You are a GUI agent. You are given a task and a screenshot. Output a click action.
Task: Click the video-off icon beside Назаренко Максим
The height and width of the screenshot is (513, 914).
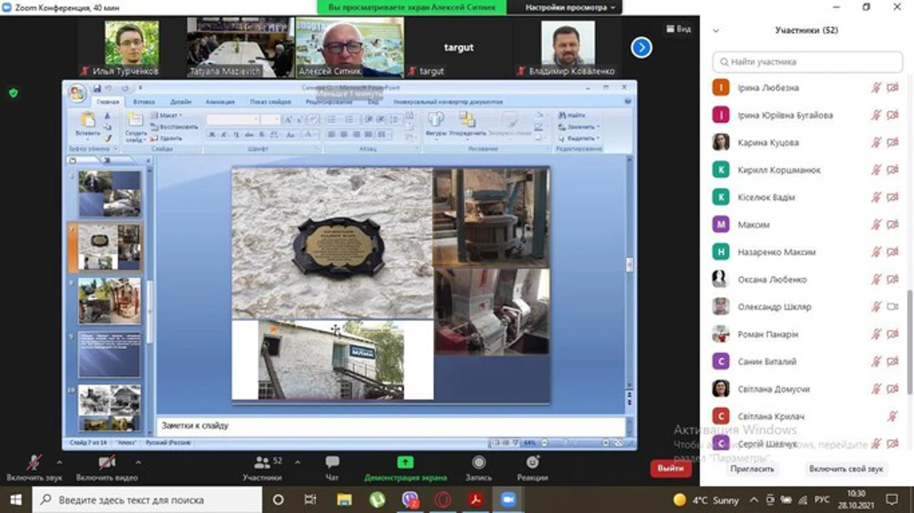coord(892,252)
